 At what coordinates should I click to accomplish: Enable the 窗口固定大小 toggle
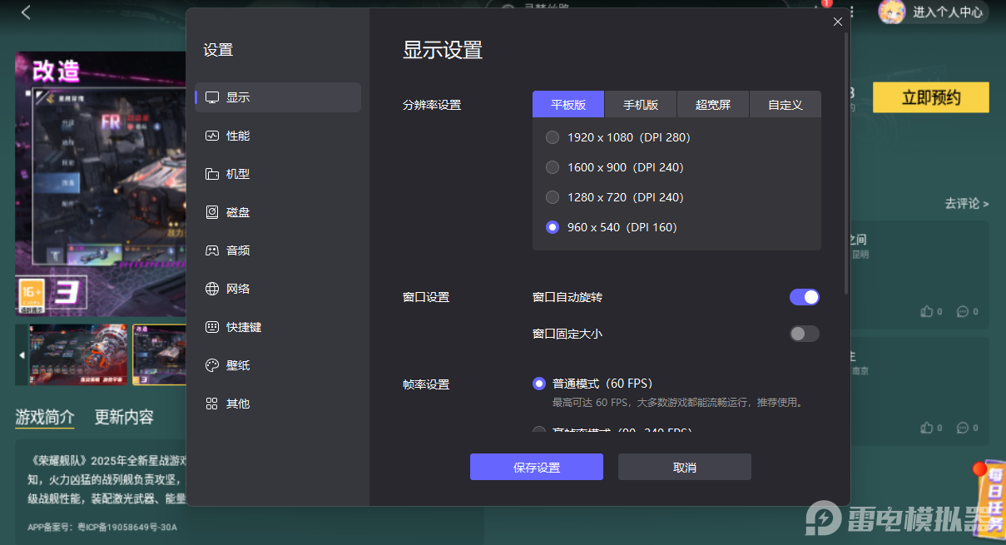[805, 334]
